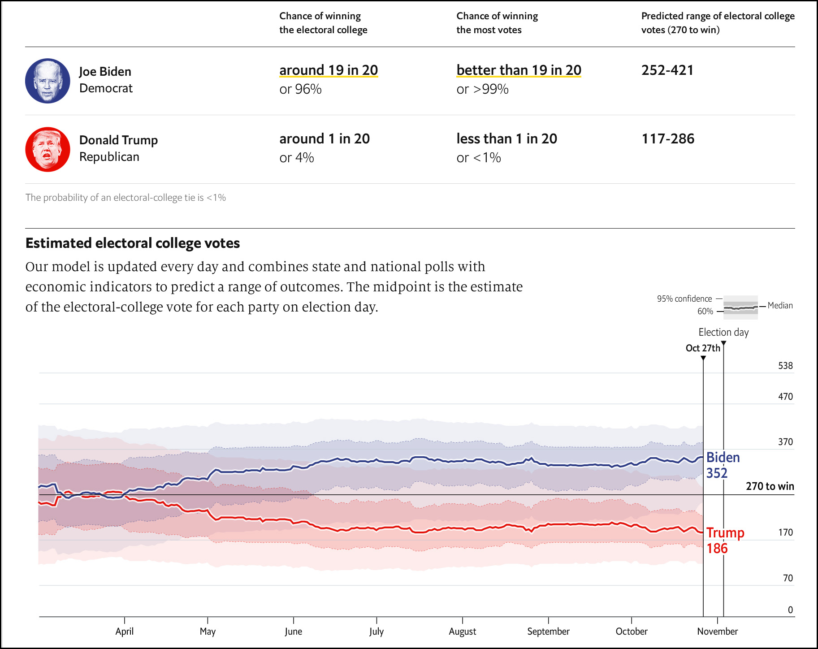Click the Biden 352 chart label
This screenshot has width=818, height=649.
click(x=723, y=465)
